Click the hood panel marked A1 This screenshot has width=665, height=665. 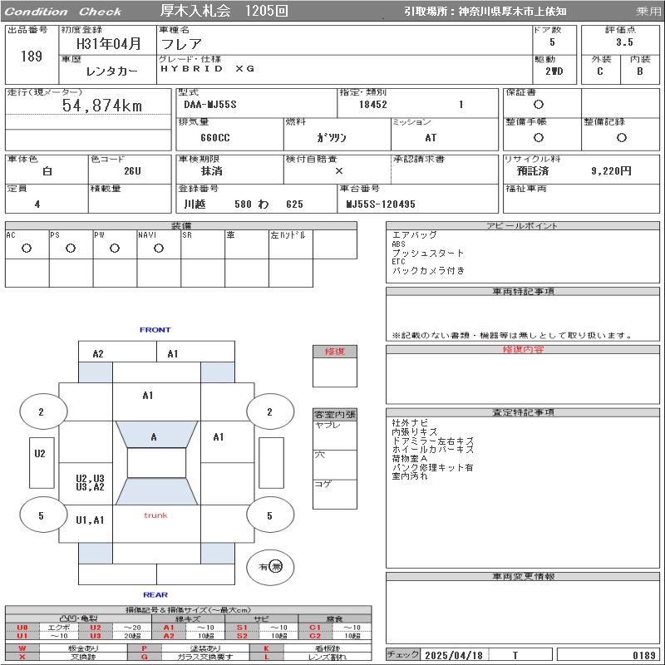(148, 396)
